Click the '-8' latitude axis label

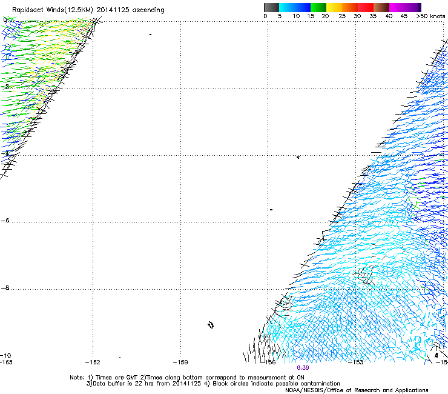pyautogui.click(x=5, y=287)
